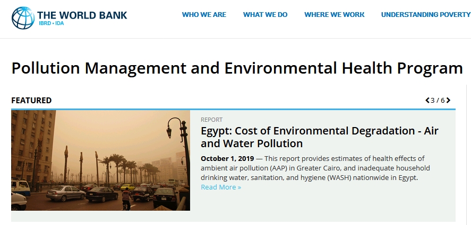Click the report summary paragraph text
This screenshot has width=471, height=225.
[315, 168]
